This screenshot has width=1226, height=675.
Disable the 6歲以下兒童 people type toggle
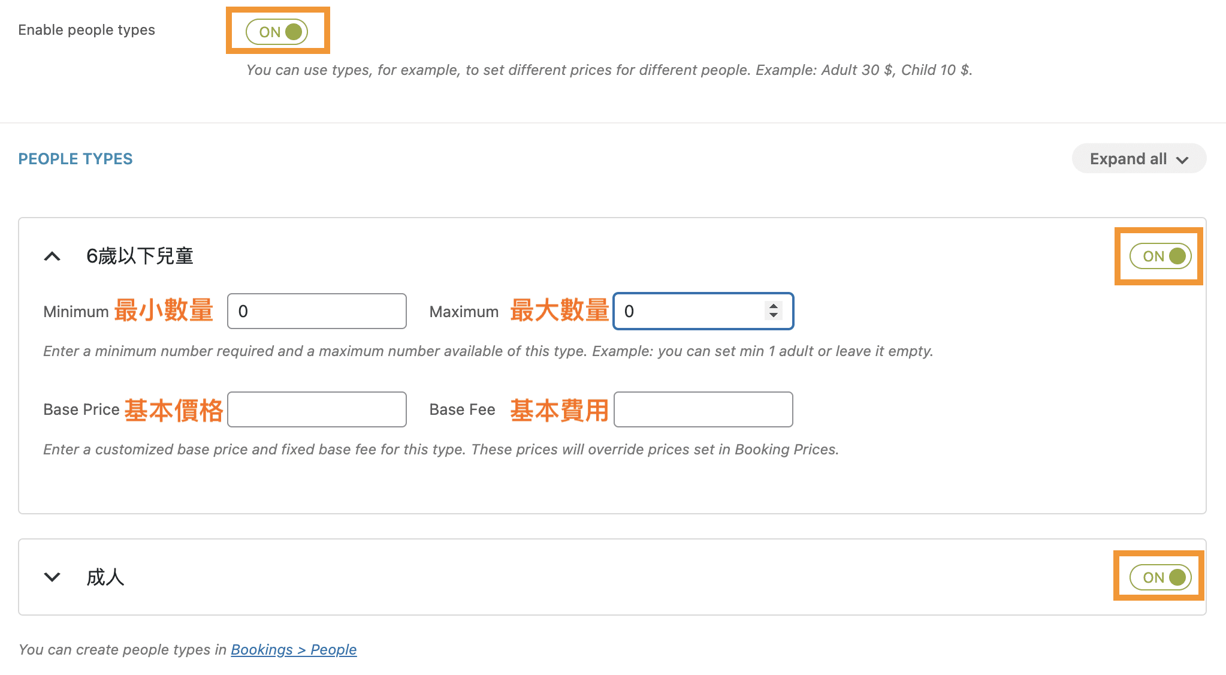click(x=1160, y=257)
